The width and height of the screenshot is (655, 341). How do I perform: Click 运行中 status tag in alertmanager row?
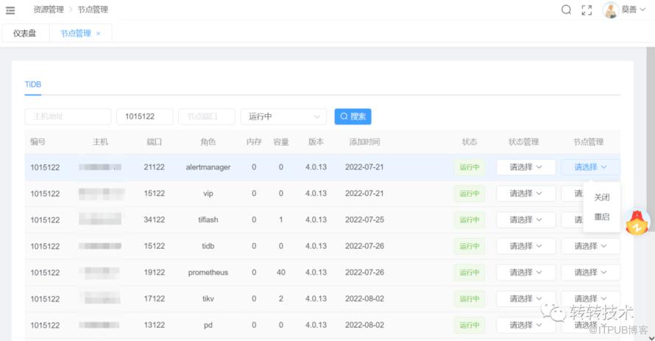470,167
